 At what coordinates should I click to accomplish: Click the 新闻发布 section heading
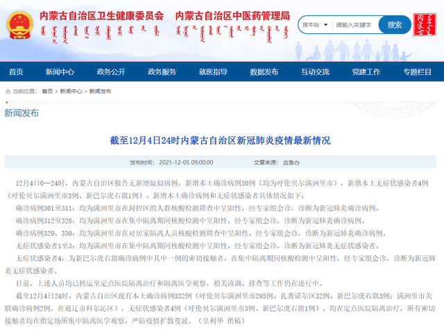(22, 112)
